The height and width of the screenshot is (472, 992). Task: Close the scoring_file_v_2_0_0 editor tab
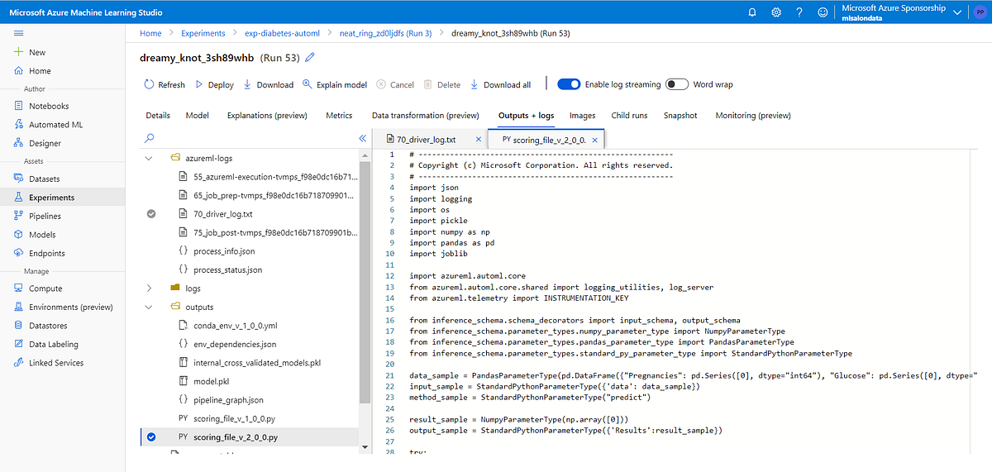coord(594,140)
